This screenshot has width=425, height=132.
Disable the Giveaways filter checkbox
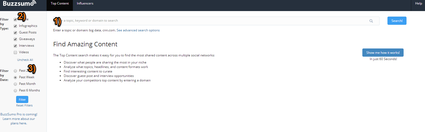click(x=15, y=39)
